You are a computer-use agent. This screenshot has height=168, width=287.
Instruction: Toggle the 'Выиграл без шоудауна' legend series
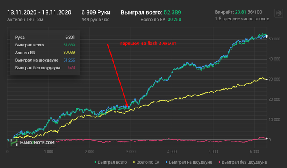pos(243,162)
